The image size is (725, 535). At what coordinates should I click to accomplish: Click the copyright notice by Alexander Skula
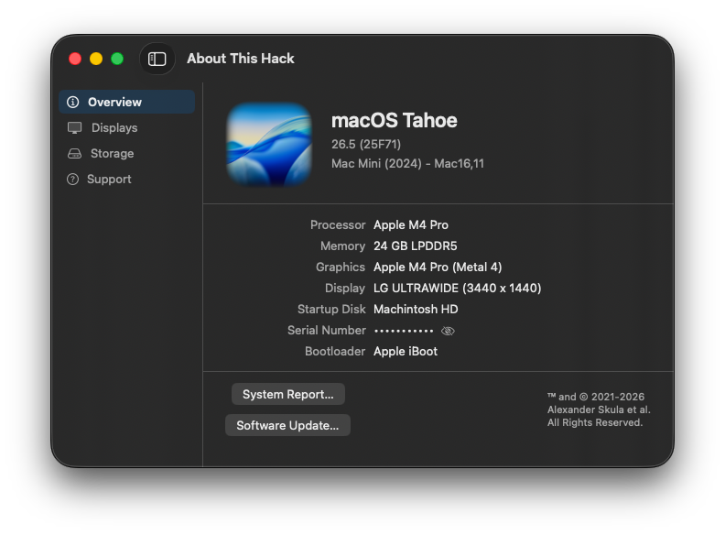pyautogui.click(x=599, y=409)
